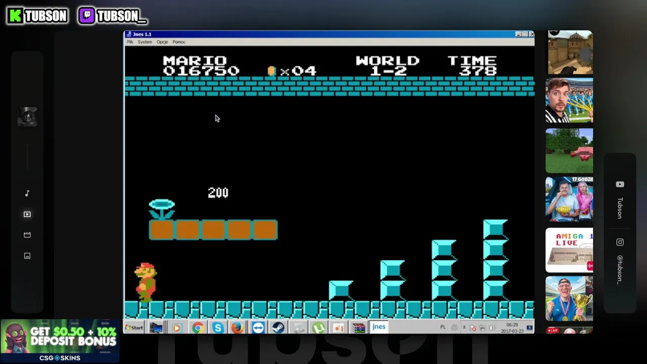
Task: Open Google Chrome from the taskbar
Action: 197,328
